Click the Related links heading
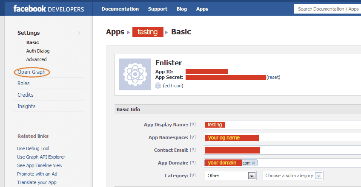Screen dimensions: 361x187 pyautogui.click(x=33, y=136)
